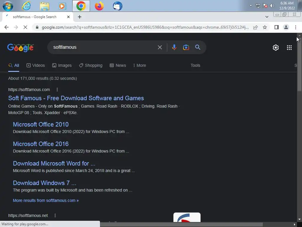This screenshot has width=302, height=227.
Task: Open the Chrome profile avatar menu
Action: (286, 27)
